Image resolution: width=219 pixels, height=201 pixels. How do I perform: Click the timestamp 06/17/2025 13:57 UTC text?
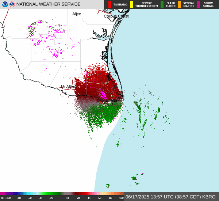pyautogui.click(x=150, y=197)
